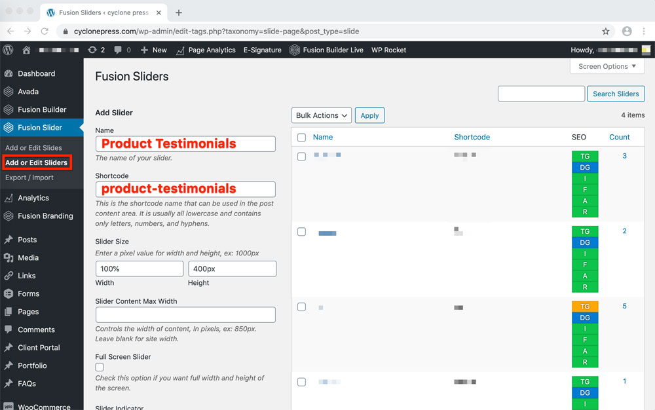Reload the page in browser

[45, 31]
